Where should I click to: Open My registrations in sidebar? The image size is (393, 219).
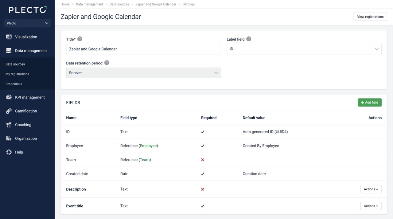click(x=18, y=74)
